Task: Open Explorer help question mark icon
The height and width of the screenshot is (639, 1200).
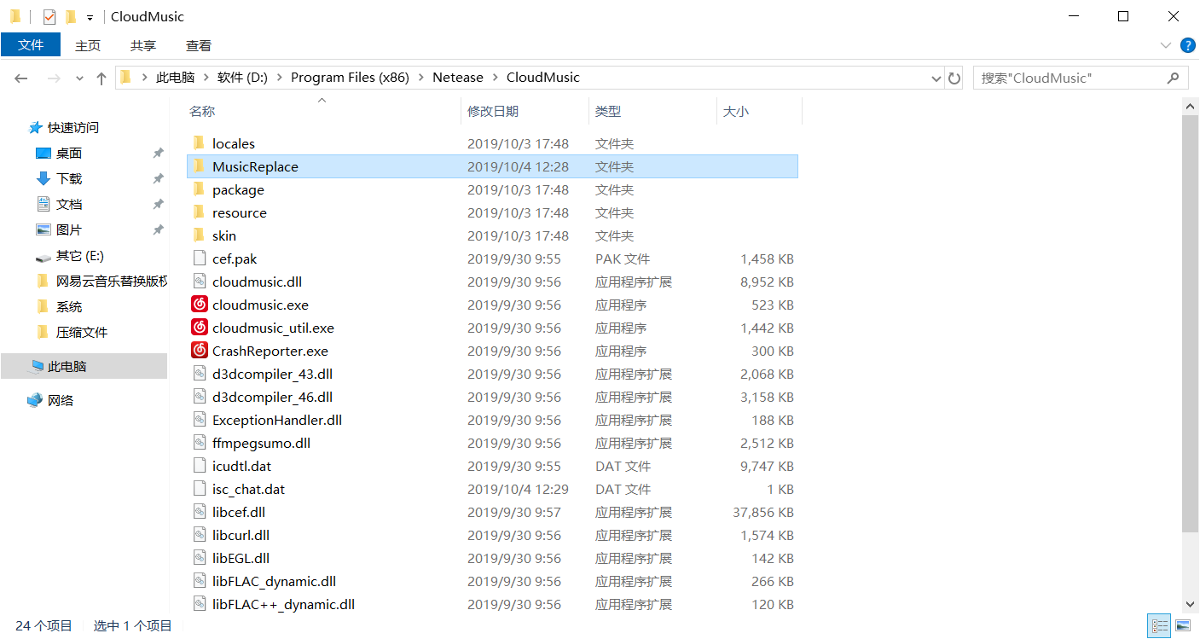Action: (1187, 45)
